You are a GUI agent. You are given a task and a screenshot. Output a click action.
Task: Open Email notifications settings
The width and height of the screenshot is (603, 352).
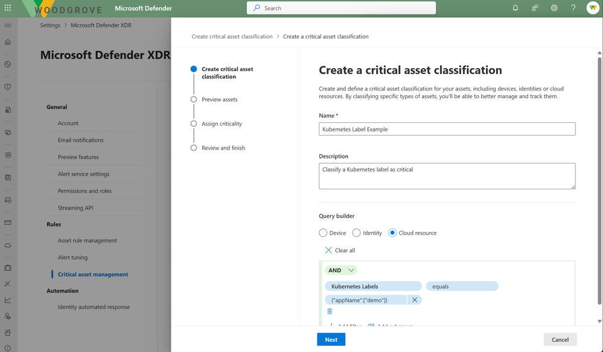coord(81,140)
